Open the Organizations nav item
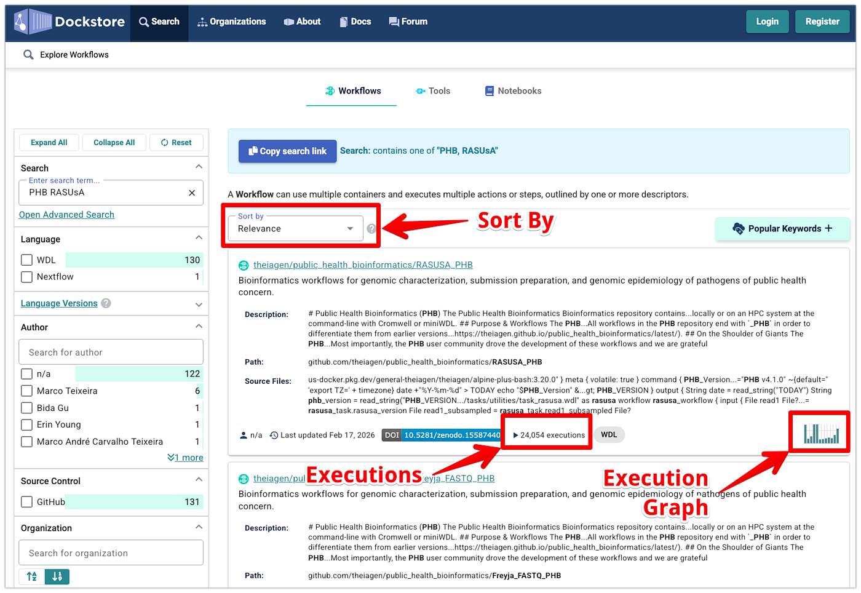 click(232, 22)
